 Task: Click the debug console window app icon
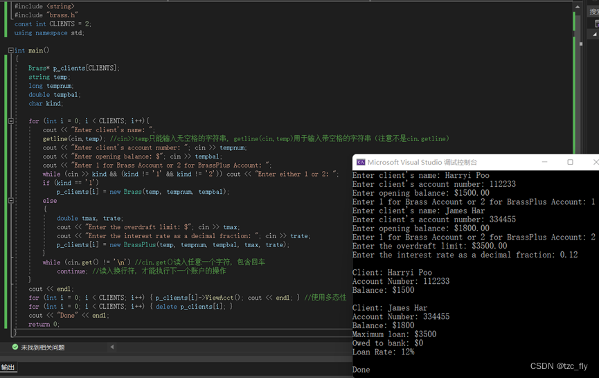(360, 162)
